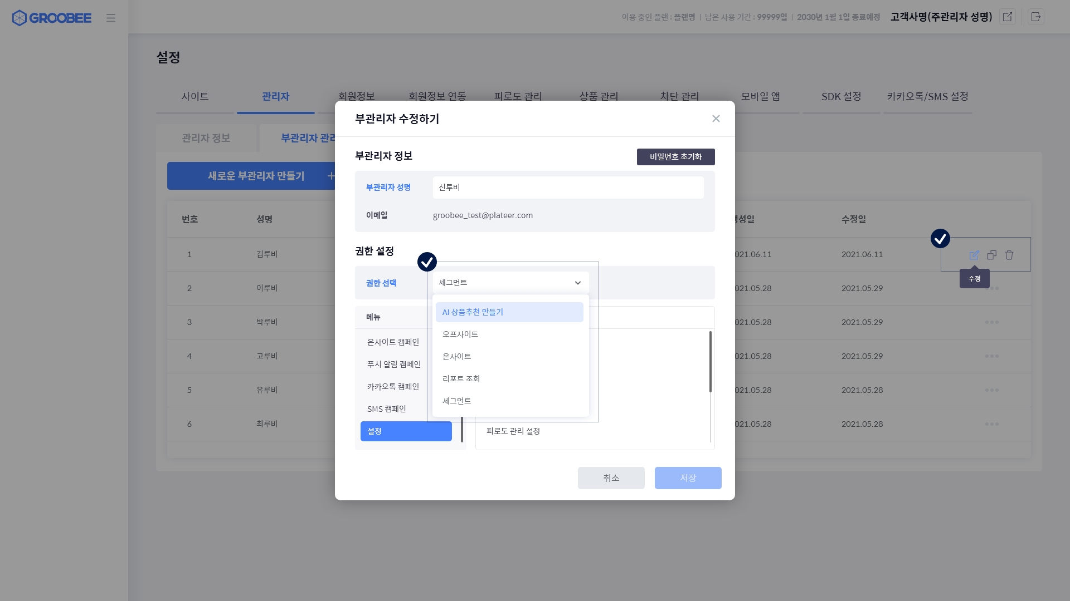This screenshot has height=601, width=1070.
Task: Open more options dots for row 3
Action: 991,322
